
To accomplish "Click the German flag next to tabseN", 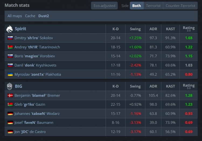I will pyautogui.click(x=10, y=114).
